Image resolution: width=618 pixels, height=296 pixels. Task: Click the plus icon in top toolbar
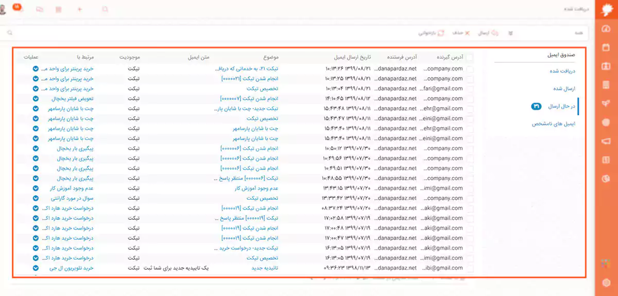click(79, 9)
